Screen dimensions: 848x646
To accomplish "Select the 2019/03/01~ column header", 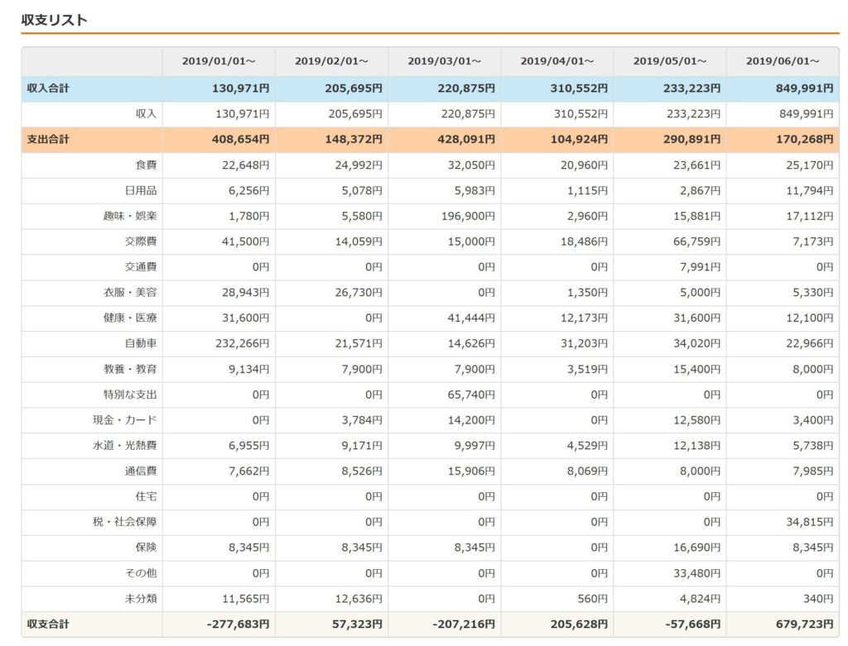I will coord(444,61).
